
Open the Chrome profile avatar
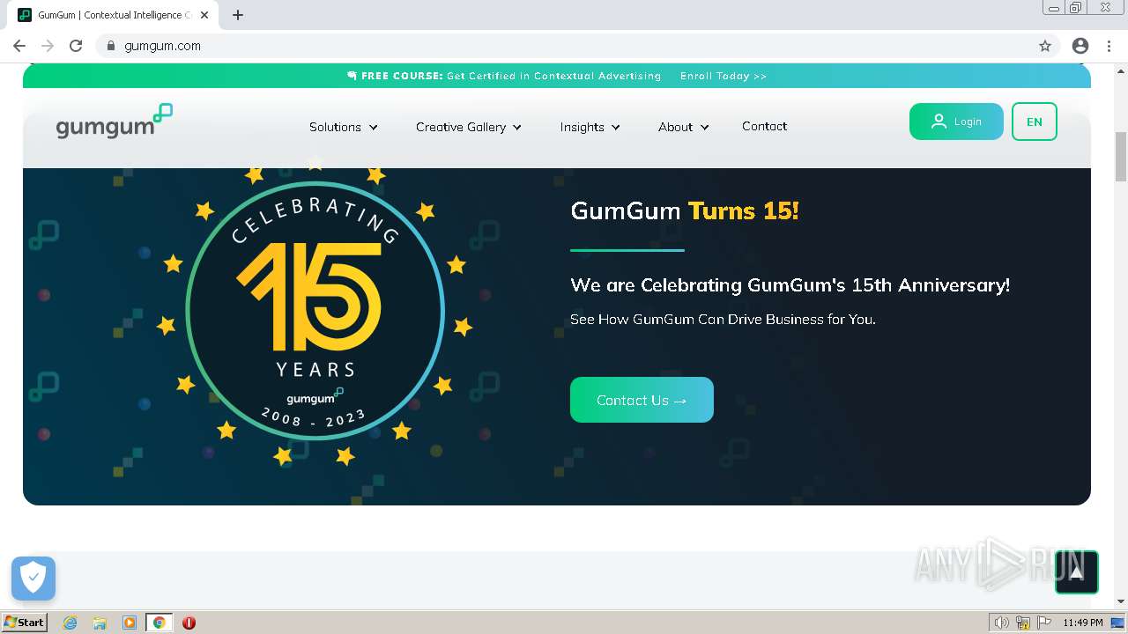pyautogui.click(x=1080, y=46)
